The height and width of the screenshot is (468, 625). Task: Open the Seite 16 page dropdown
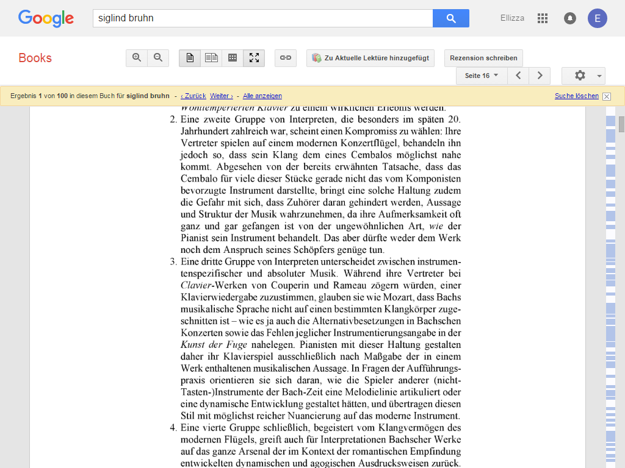(482, 76)
